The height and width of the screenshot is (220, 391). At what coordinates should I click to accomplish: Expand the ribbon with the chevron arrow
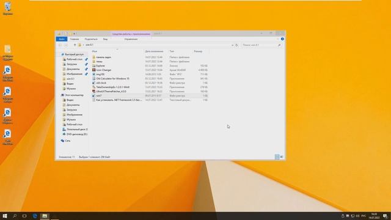tap(278, 39)
